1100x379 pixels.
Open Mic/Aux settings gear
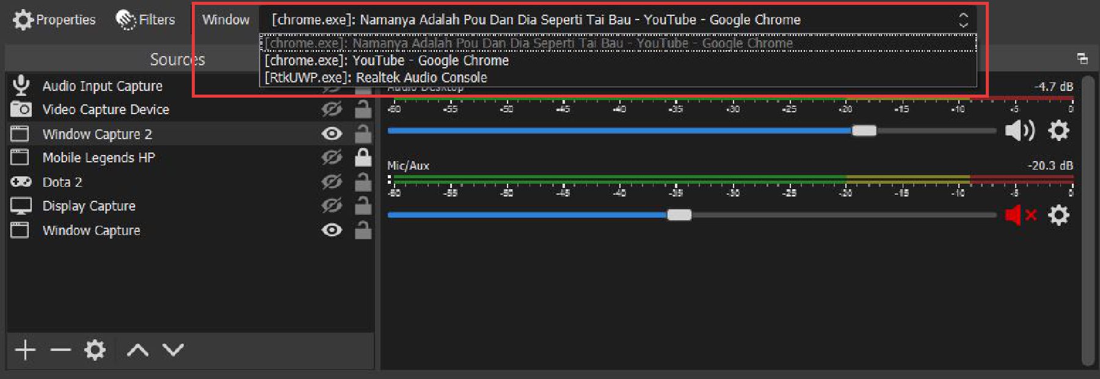point(1059,215)
